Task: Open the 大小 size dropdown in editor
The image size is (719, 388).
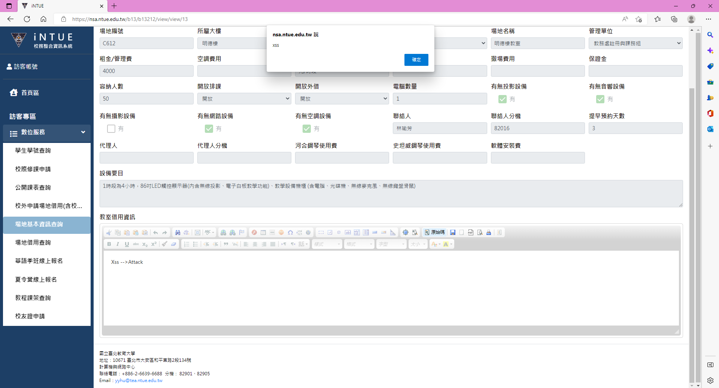Action: tap(418, 244)
